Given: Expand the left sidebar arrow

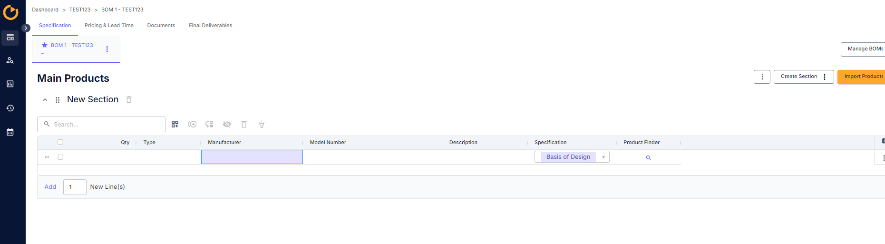Looking at the screenshot, I should tap(26, 28).
